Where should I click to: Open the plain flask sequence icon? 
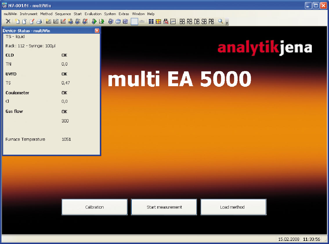[78, 21]
